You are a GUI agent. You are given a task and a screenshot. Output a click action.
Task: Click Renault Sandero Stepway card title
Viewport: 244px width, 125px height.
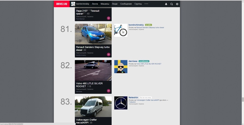pyautogui.click(x=93, y=49)
